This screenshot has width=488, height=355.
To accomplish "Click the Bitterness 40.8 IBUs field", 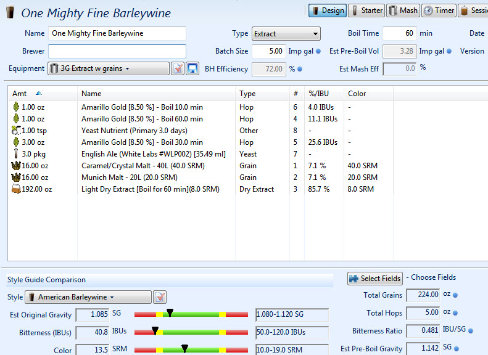I will click(x=92, y=333).
